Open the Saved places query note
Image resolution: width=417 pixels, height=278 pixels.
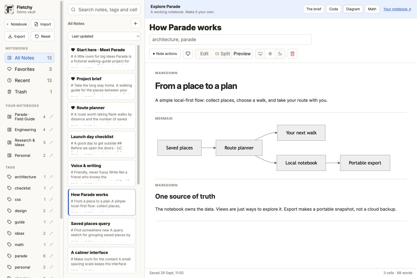pyautogui.click(x=102, y=231)
